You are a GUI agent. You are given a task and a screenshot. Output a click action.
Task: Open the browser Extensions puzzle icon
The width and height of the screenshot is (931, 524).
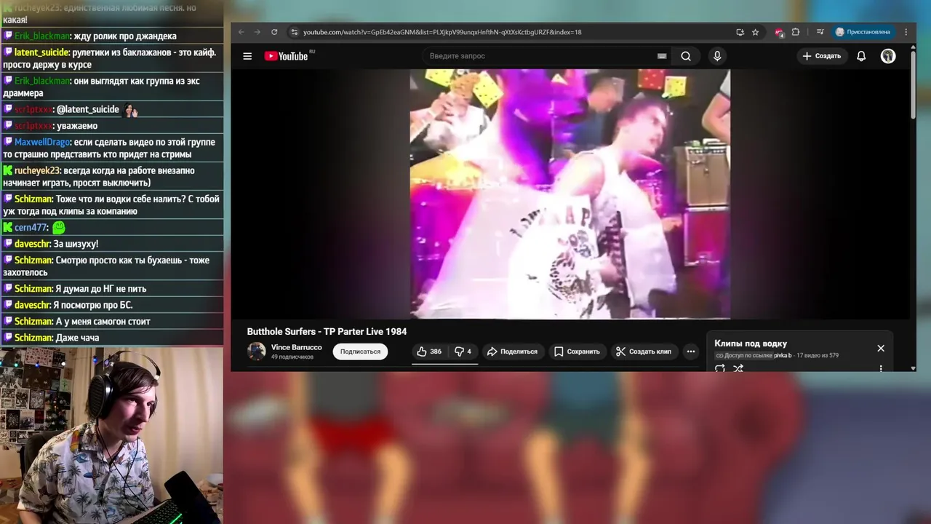coord(795,32)
